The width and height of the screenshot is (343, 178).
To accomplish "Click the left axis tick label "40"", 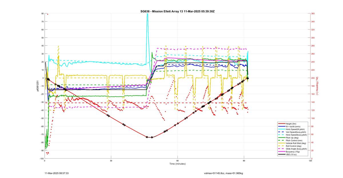I will tap(42, 46).
